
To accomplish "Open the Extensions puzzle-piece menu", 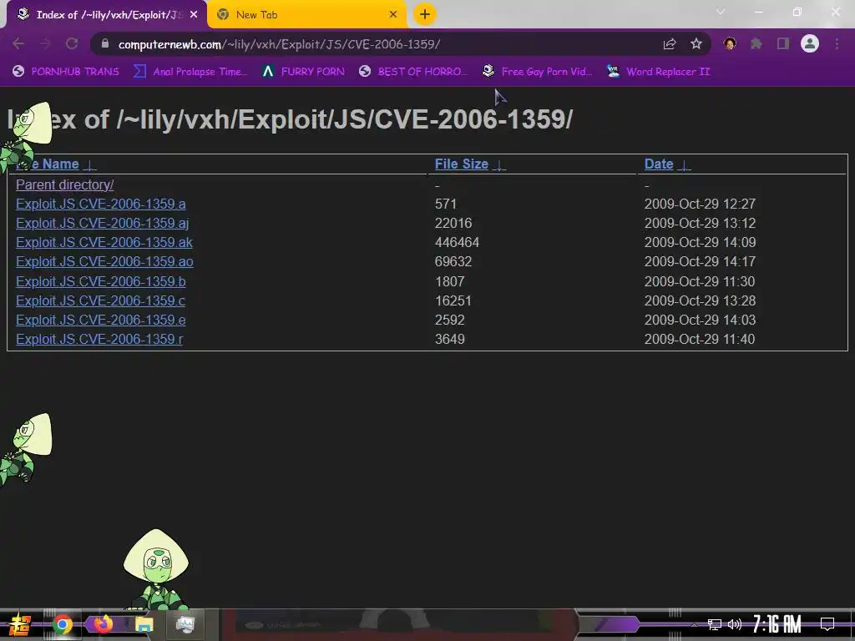I will point(756,44).
